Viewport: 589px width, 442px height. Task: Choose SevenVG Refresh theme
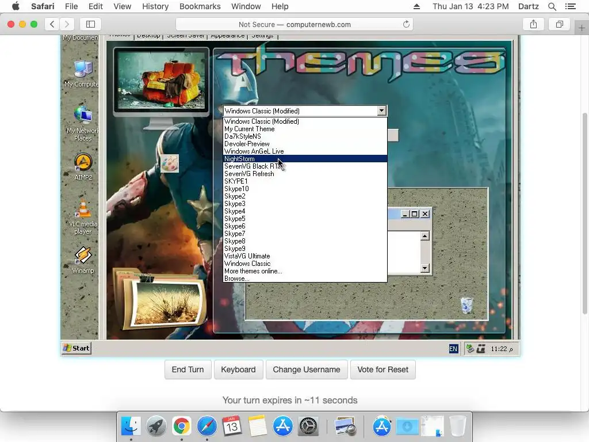point(305,174)
